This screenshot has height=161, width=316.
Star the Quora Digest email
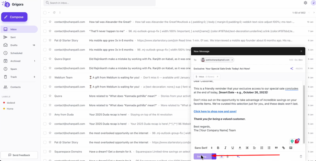[x=50, y=59]
